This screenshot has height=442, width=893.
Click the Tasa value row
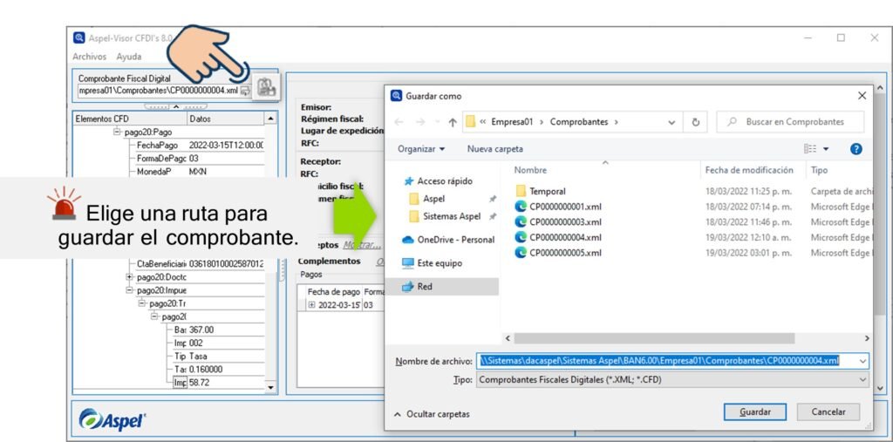(198, 356)
